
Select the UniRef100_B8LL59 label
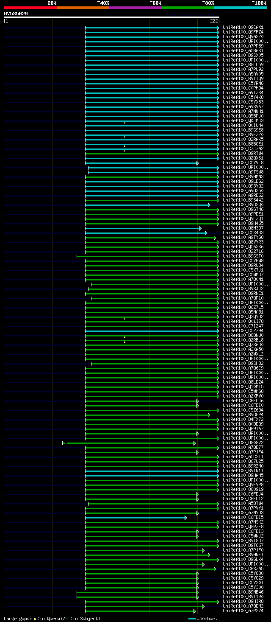(243, 64)
